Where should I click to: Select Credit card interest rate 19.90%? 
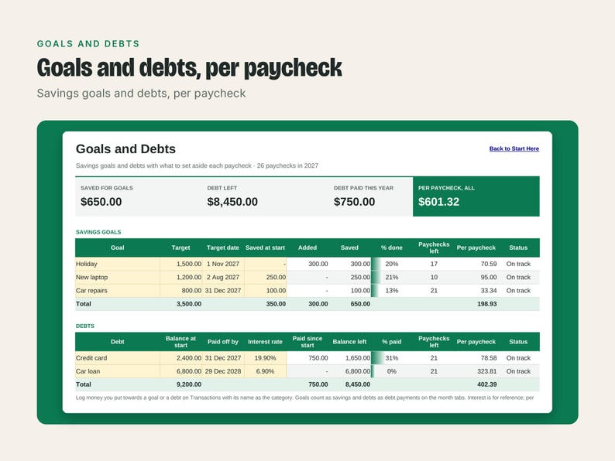[265, 358]
